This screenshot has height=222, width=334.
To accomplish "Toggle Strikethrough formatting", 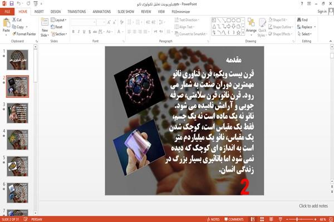I will tap(95, 32).
